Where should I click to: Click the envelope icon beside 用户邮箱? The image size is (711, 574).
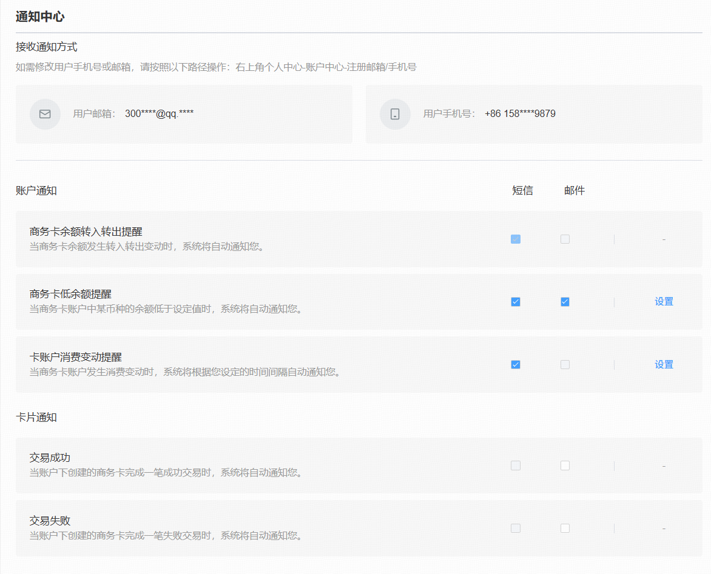pyautogui.click(x=45, y=114)
